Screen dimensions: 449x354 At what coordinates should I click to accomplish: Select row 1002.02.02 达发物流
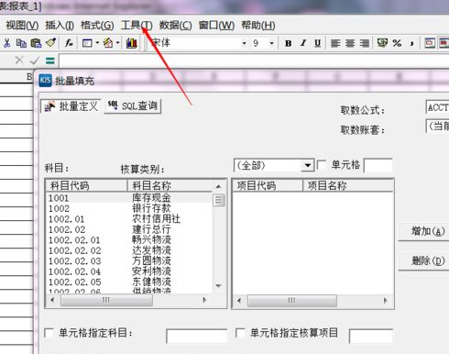click(x=129, y=250)
